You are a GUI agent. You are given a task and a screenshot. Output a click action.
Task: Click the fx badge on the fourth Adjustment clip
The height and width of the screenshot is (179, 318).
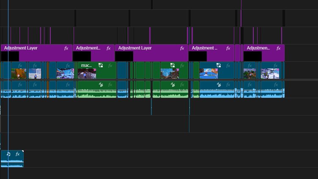click(228, 48)
